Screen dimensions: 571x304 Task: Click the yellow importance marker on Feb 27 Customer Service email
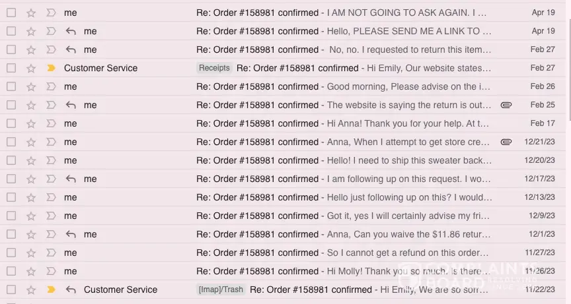51,68
